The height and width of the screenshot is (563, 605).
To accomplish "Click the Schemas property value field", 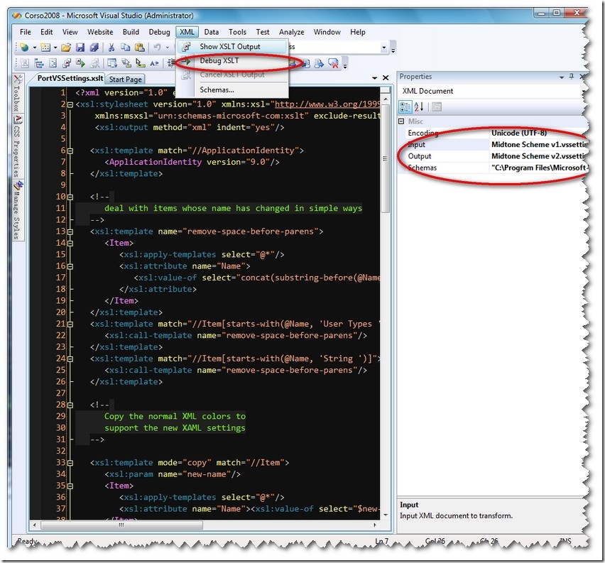I will pyautogui.click(x=539, y=168).
